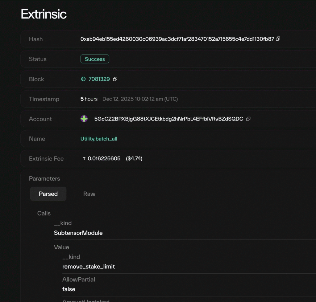Image resolution: width=316 pixels, height=302 pixels.
Task: Click the fee amount 0.016225605
Action: [104, 159]
